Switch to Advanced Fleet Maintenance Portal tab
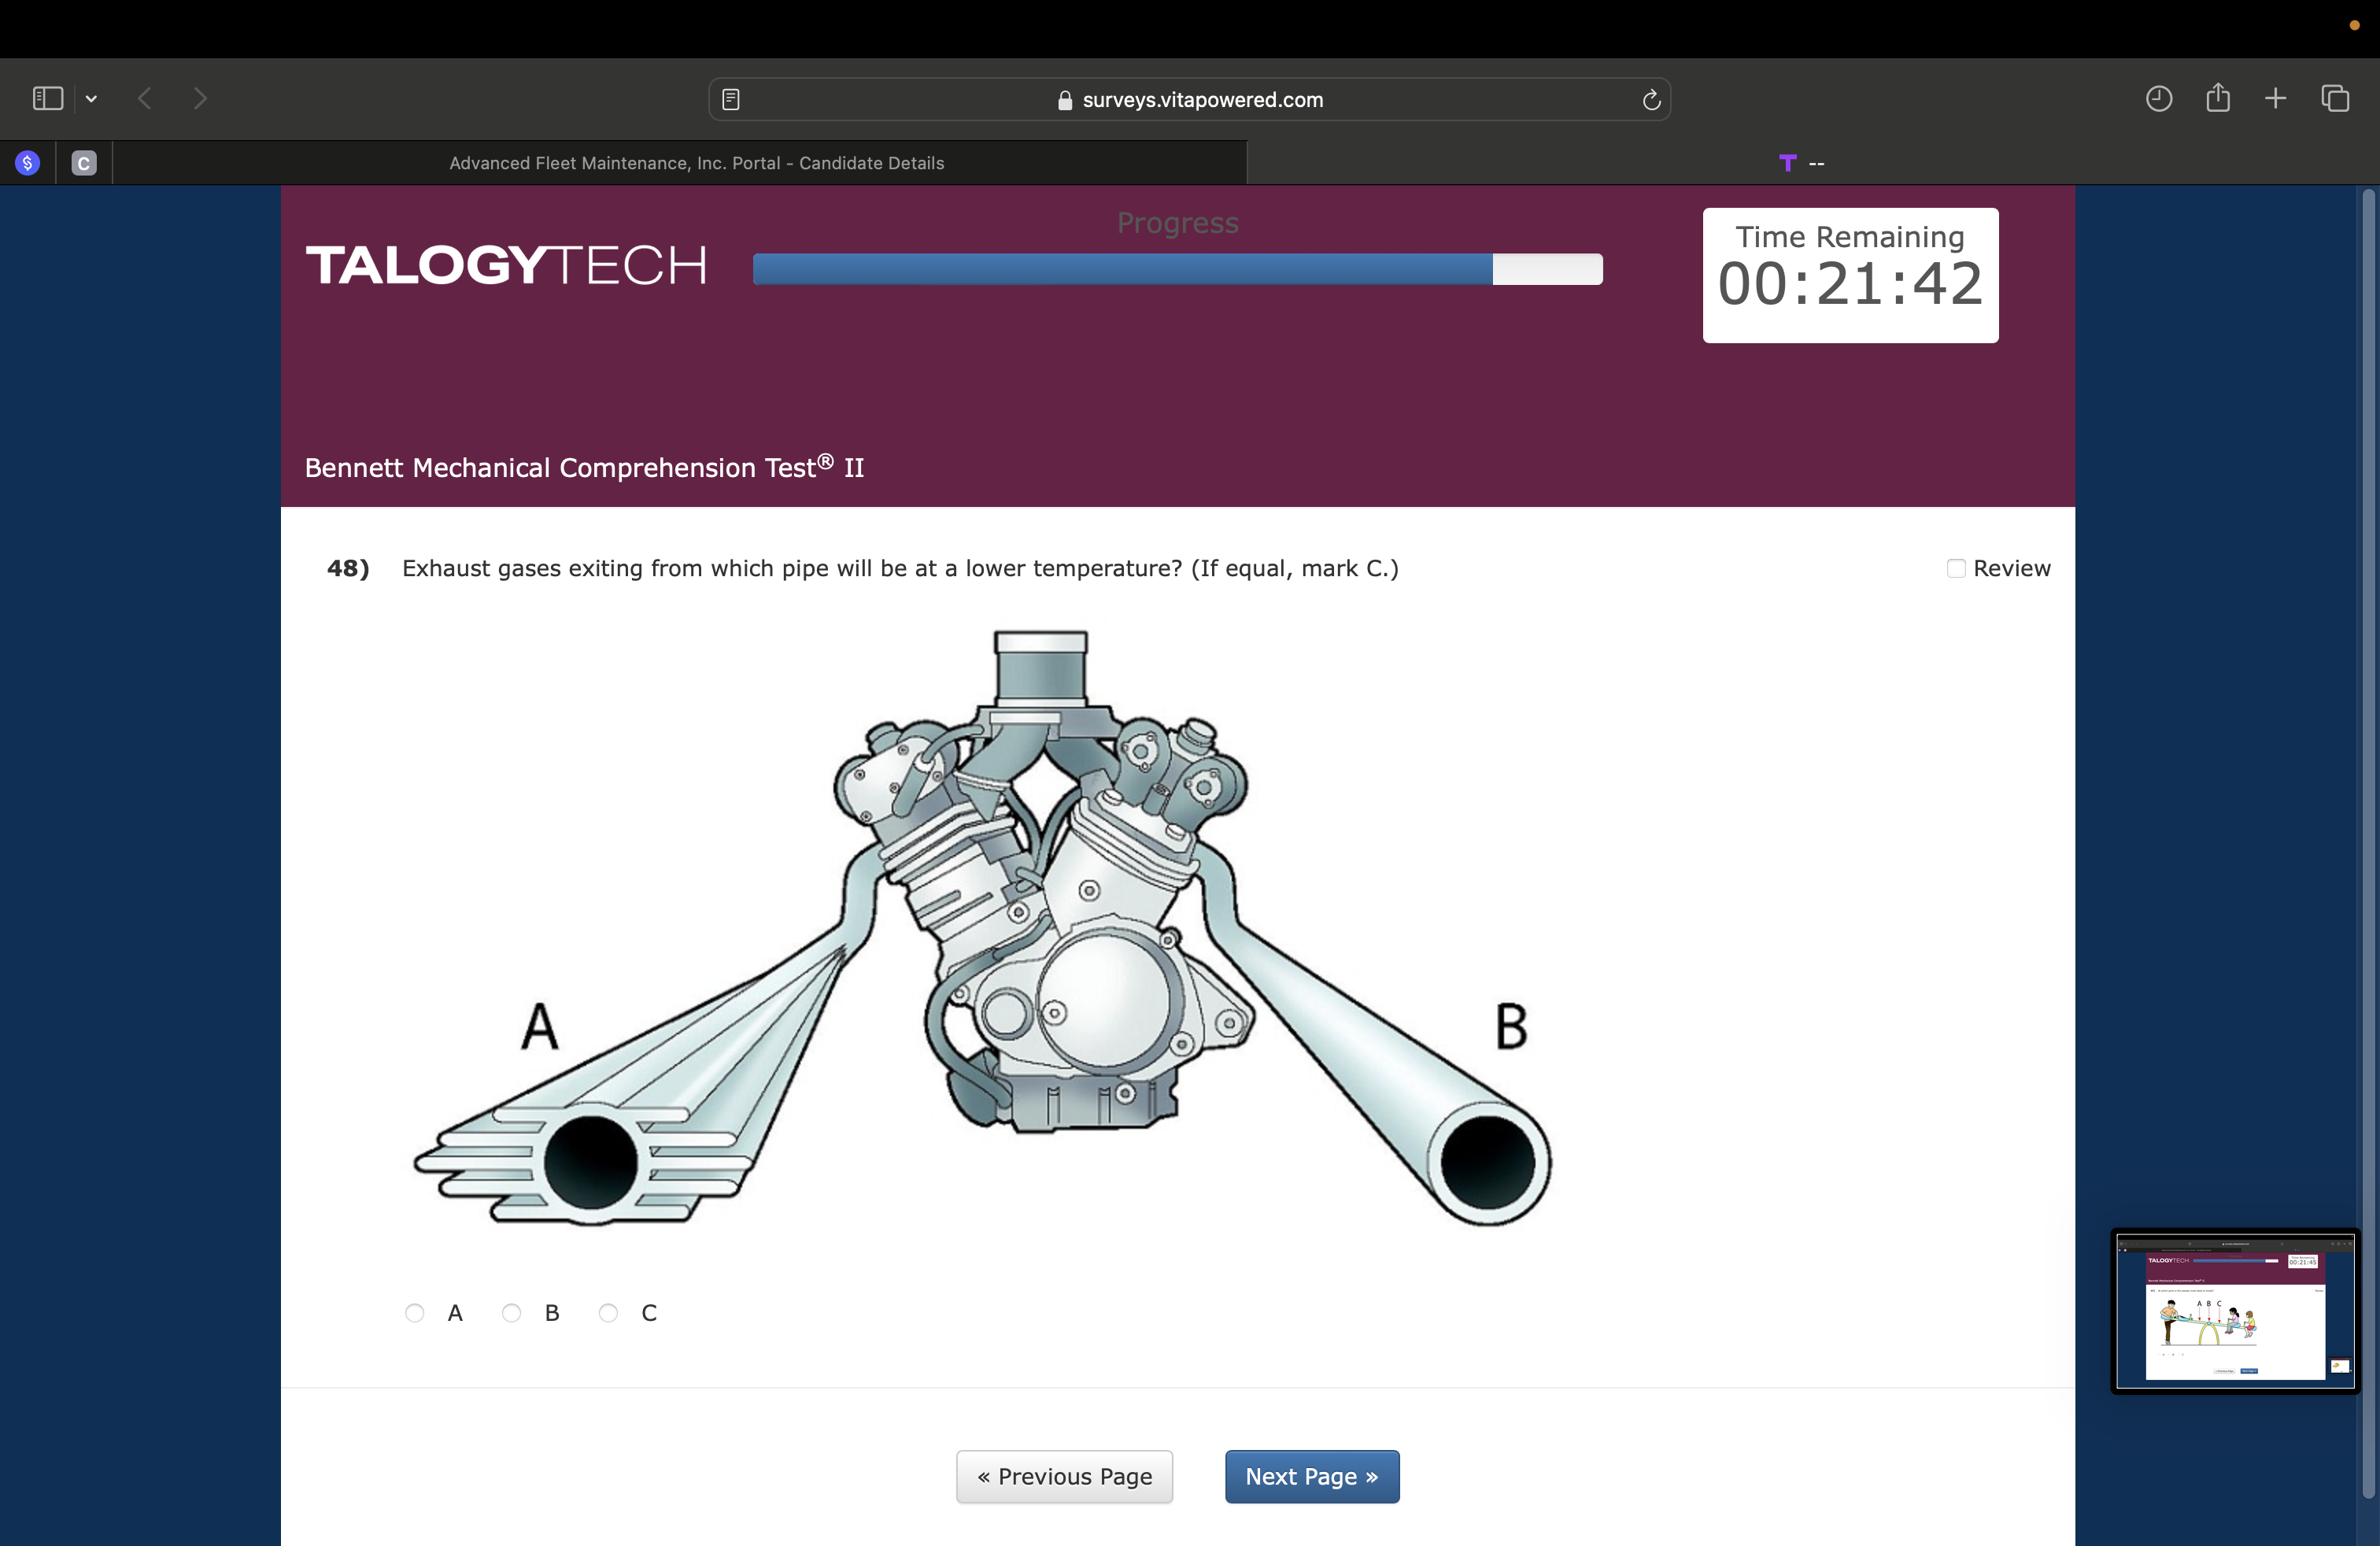The height and width of the screenshot is (1546, 2380). (x=696, y=163)
